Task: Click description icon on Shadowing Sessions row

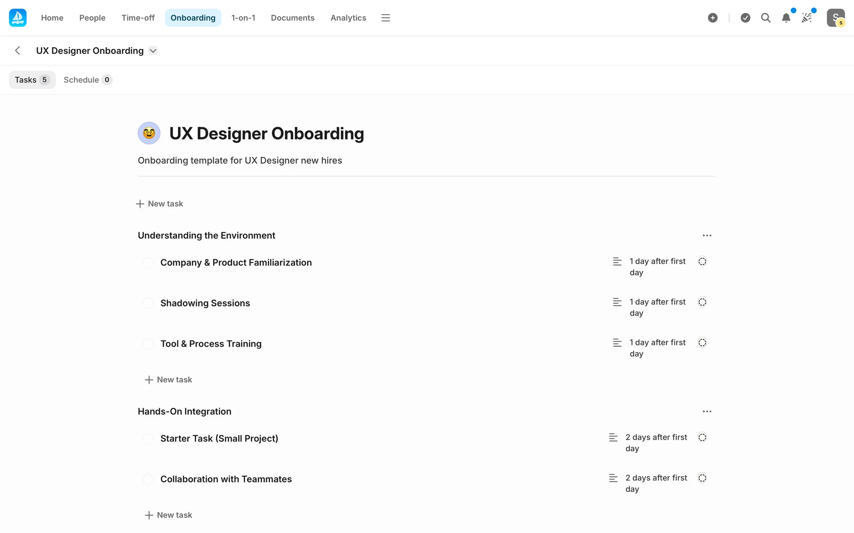Action: (x=617, y=302)
